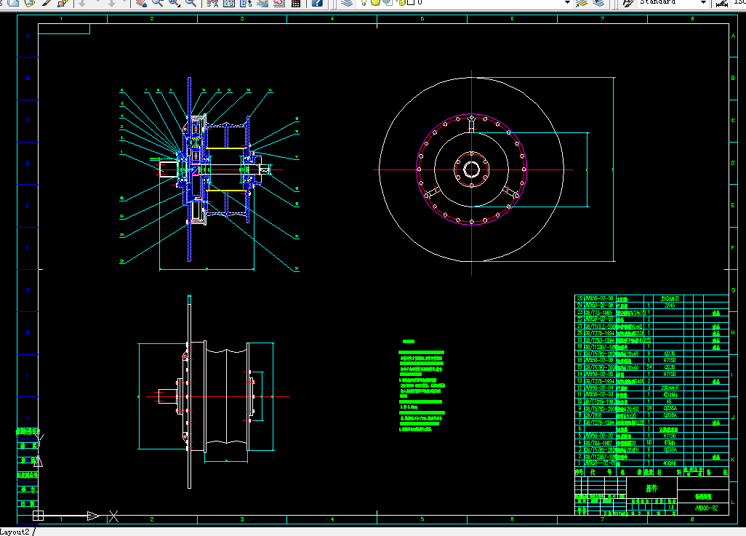This screenshot has height=536, width=746.
Task: Toggle layer 0 freeze sun icon
Action: click(375, 2)
